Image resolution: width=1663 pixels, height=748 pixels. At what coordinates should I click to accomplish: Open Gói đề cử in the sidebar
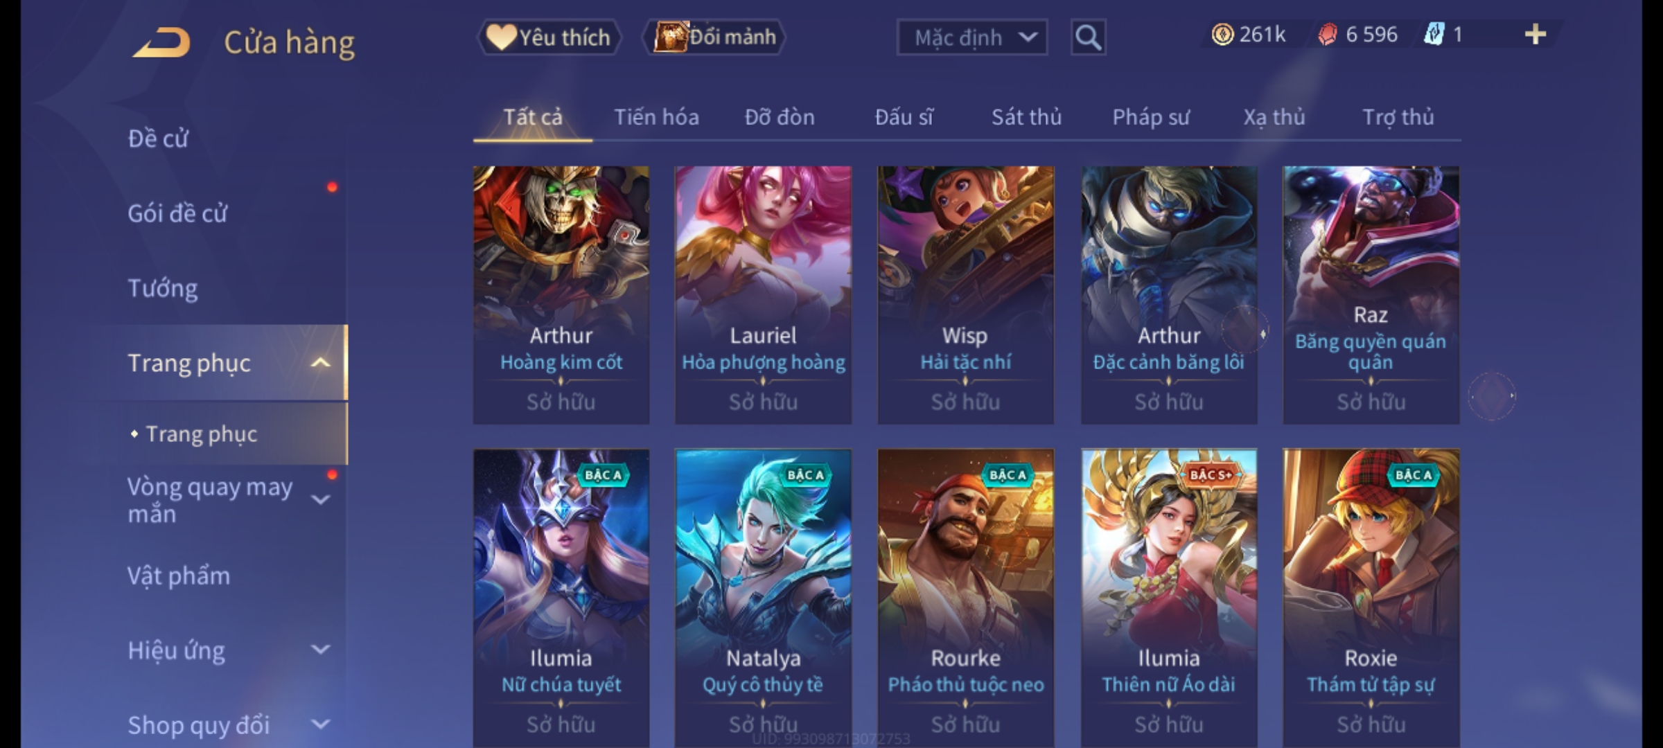tap(177, 213)
